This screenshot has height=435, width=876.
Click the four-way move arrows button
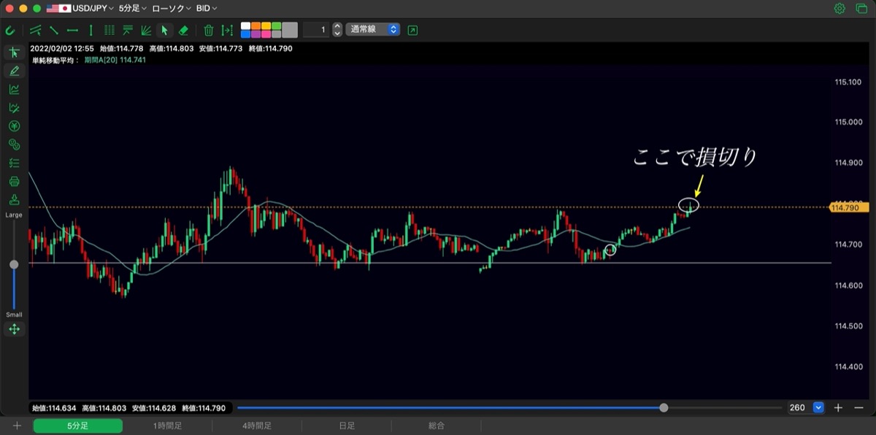(14, 329)
